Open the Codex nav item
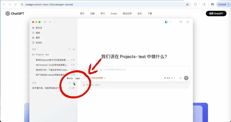Viewport: 231px width, 122px height. click(114, 13)
